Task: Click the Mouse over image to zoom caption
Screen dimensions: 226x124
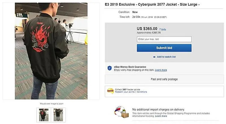Action: coord(51,104)
